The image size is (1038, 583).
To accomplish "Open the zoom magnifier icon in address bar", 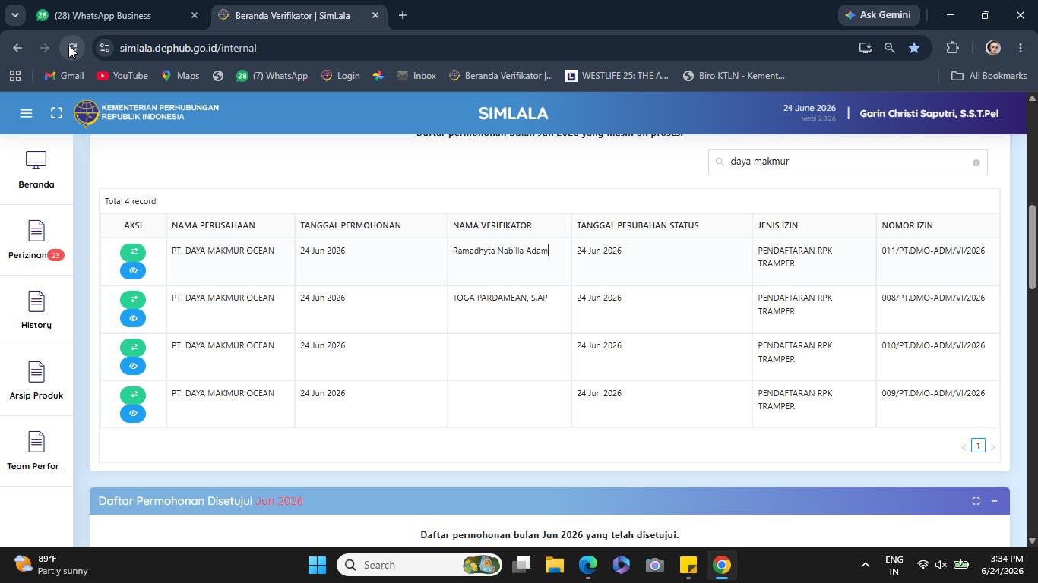I will [889, 48].
